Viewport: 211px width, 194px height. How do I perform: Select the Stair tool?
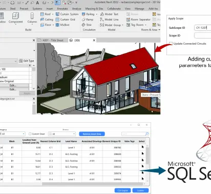pos(87,25)
